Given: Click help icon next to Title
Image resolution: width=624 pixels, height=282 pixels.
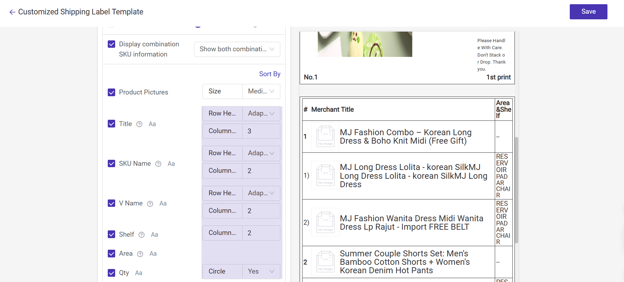Looking at the screenshot, I should point(139,124).
